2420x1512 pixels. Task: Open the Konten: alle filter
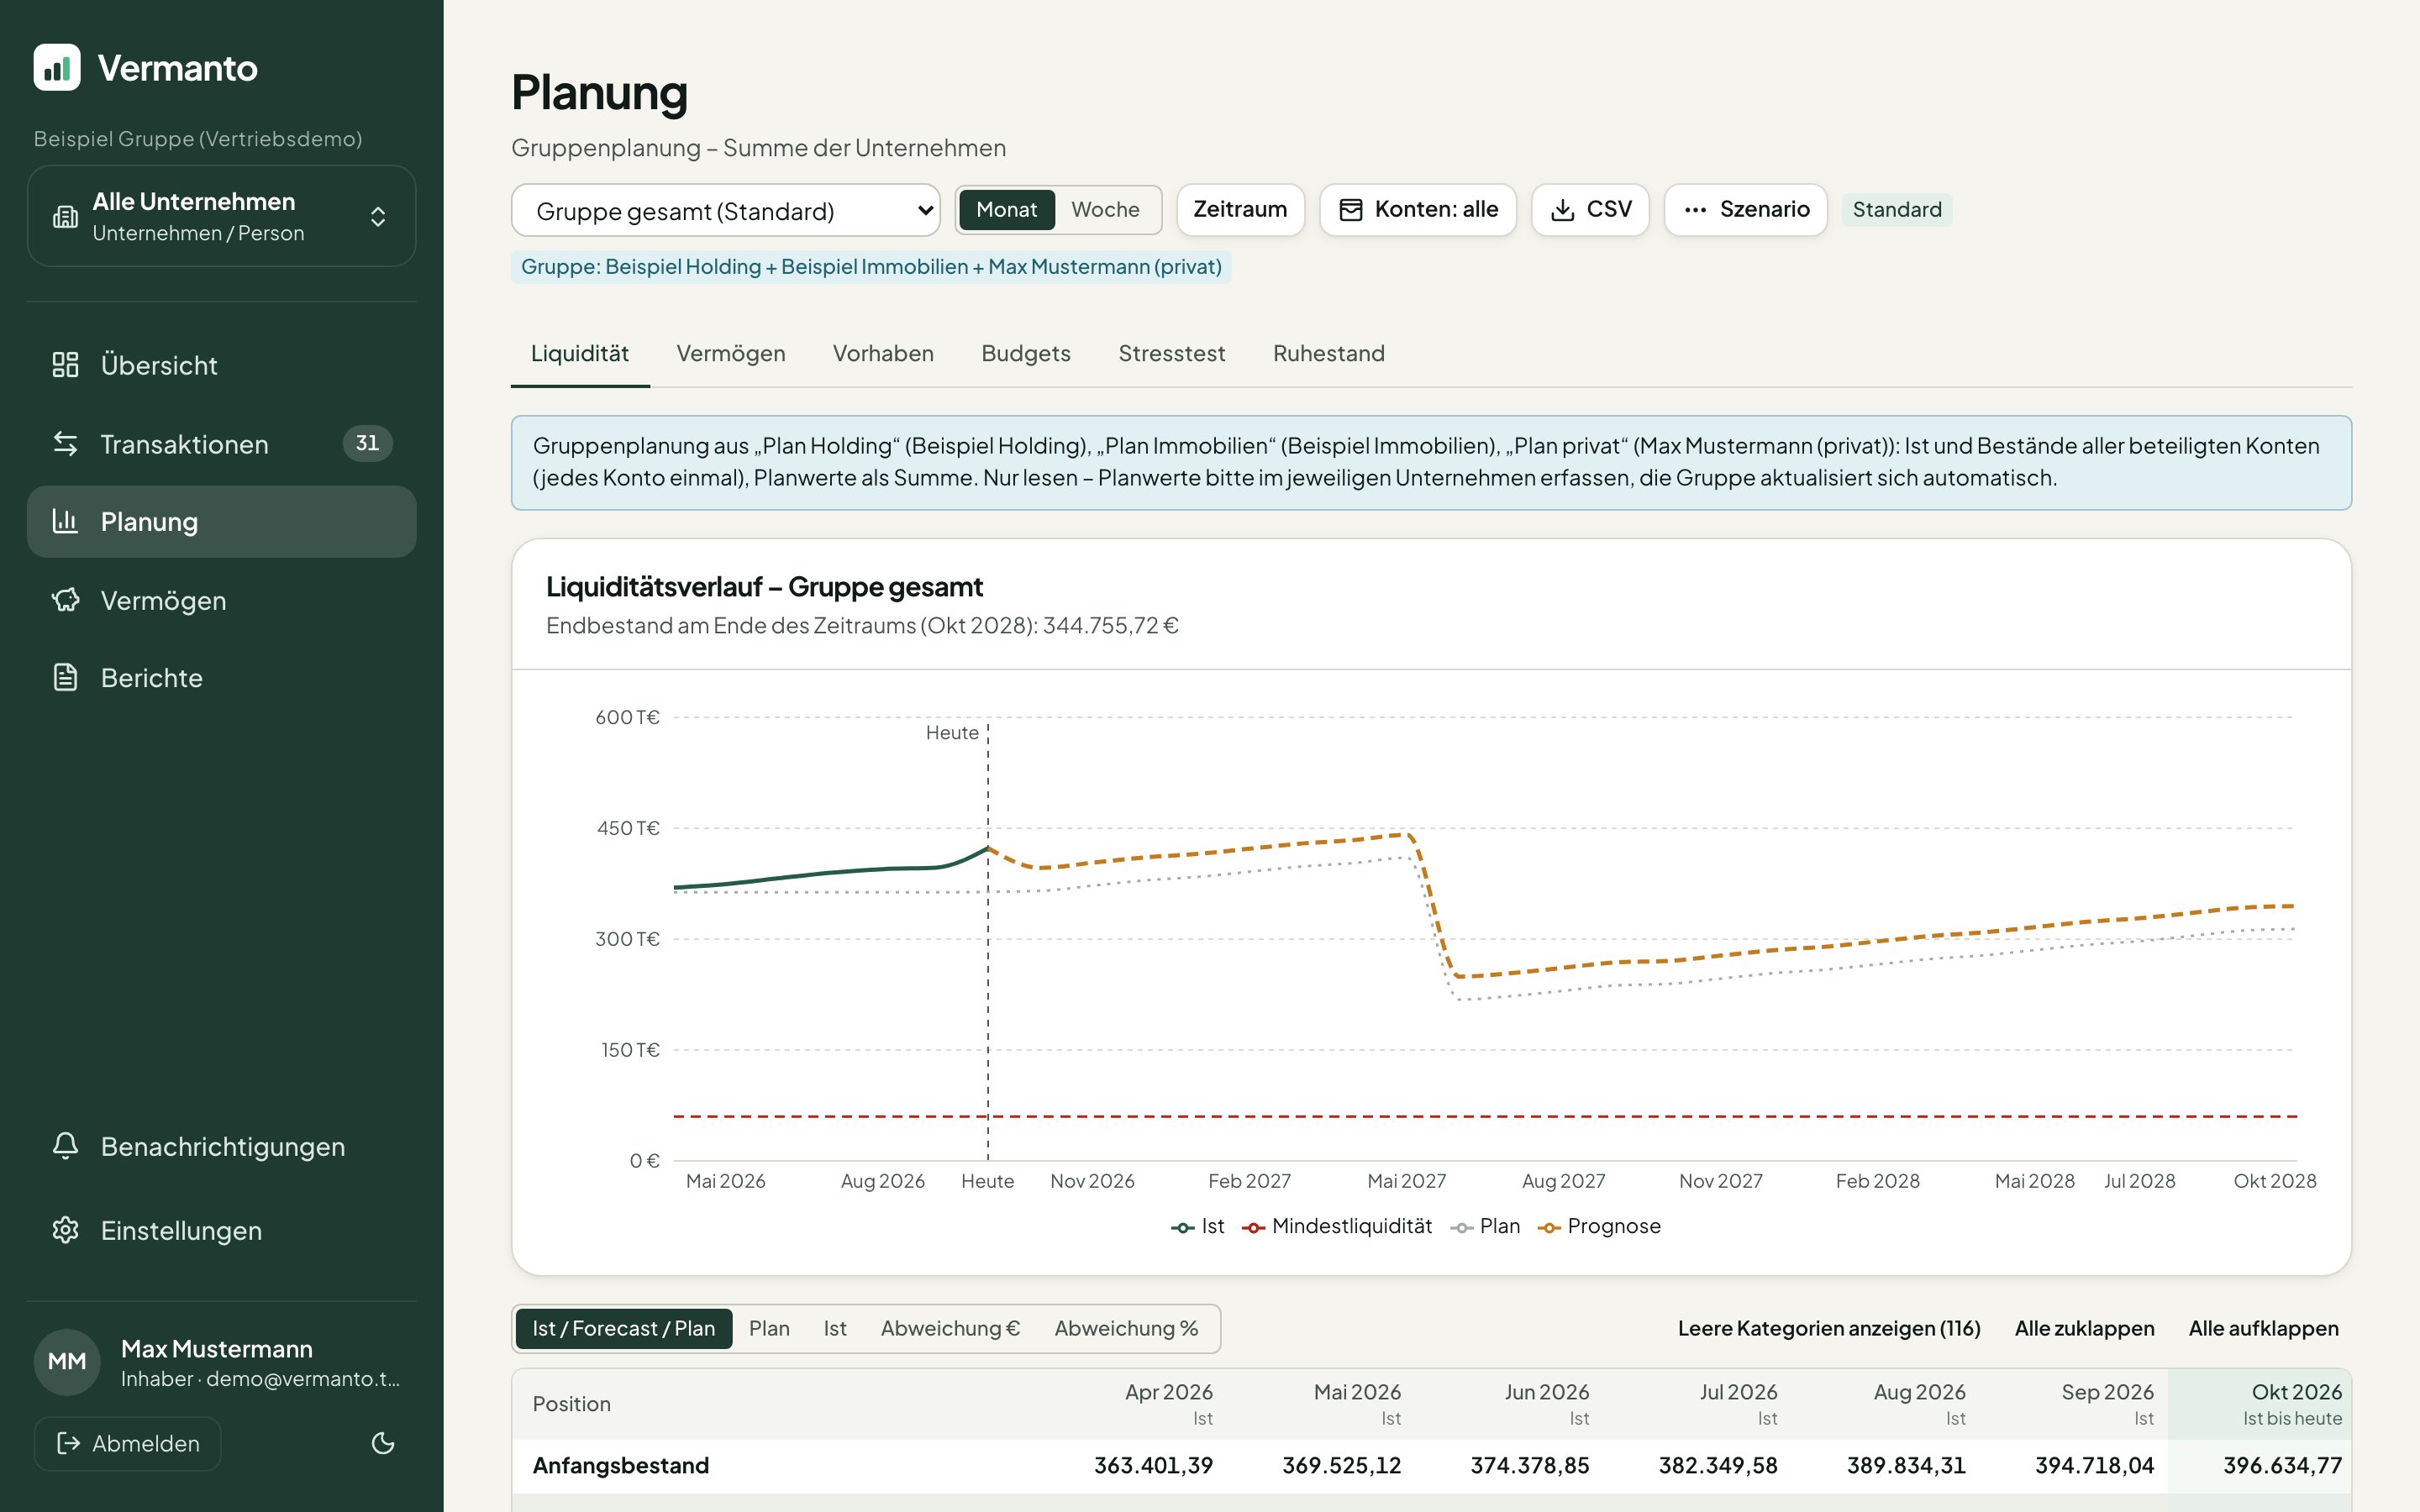point(1418,210)
